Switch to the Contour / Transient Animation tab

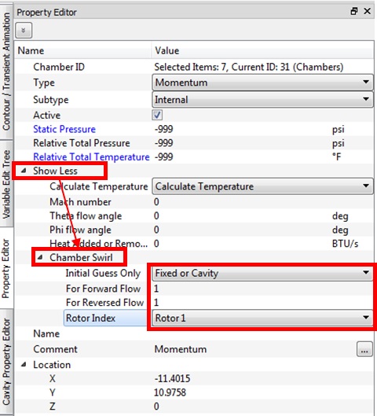(6, 71)
